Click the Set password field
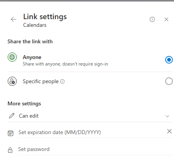 95,149
